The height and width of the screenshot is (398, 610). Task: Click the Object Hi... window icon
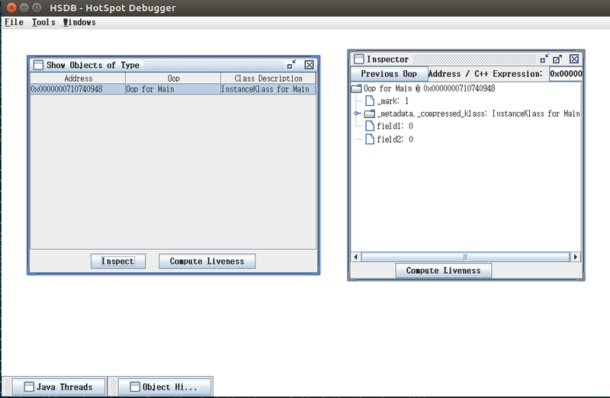pyautogui.click(x=135, y=387)
